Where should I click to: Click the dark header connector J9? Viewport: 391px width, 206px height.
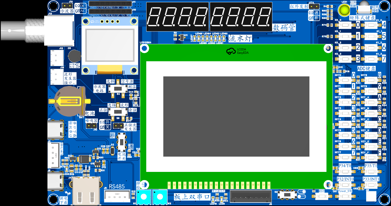click(251, 196)
